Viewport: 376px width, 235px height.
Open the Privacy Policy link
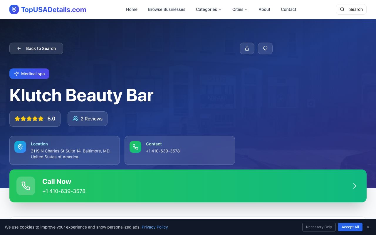155,227
